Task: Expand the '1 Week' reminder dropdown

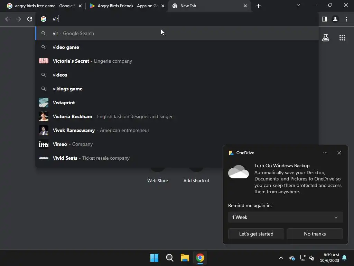Action: pyautogui.click(x=285, y=217)
